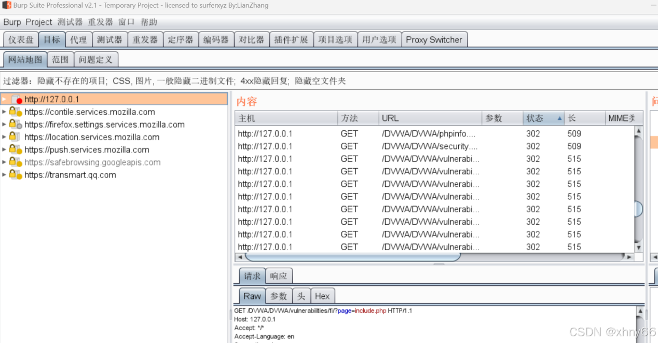Image resolution: width=658 pixels, height=343 pixels.
Task: Switch to the 项目选项 tab
Action: 335,39
